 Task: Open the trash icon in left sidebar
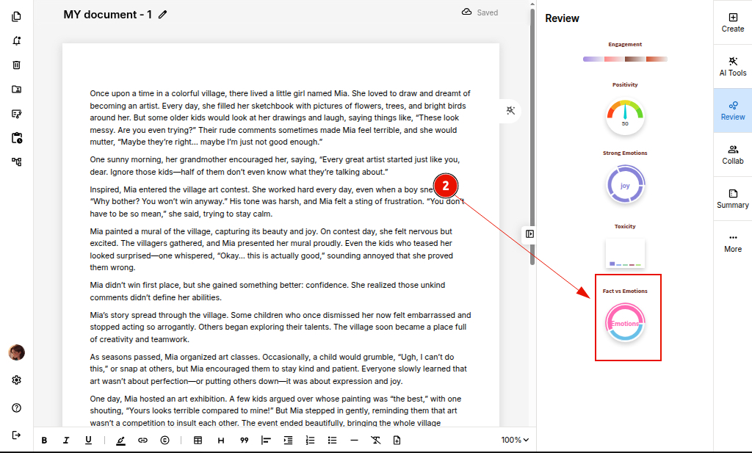click(x=16, y=65)
